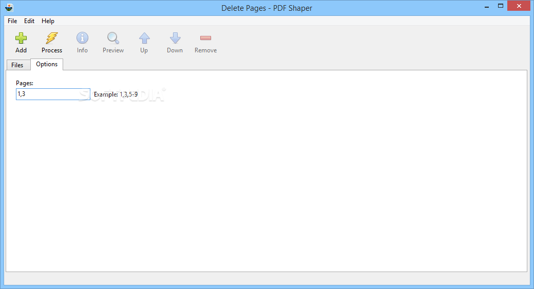Click the red Remove minus icon

pyautogui.click(x=206, y=38)
